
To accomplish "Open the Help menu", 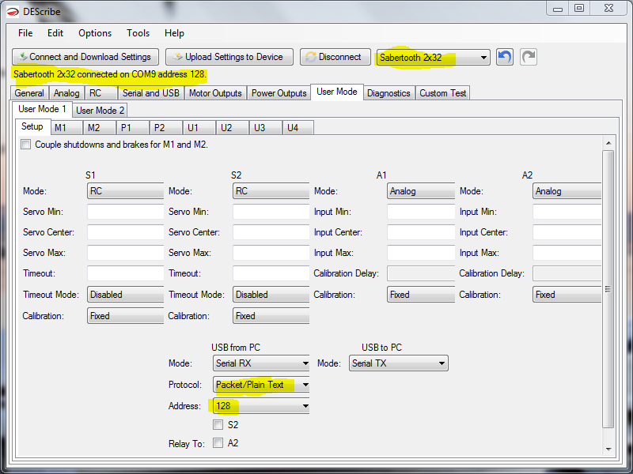I will coord(174,33).
